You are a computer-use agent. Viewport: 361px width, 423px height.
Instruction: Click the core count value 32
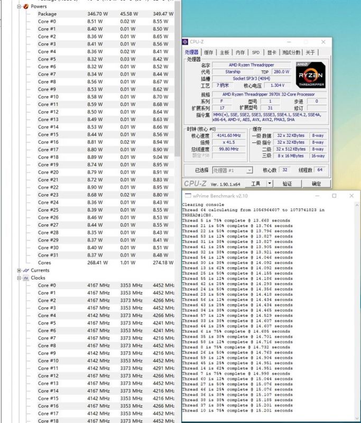[x=285, y=170]
